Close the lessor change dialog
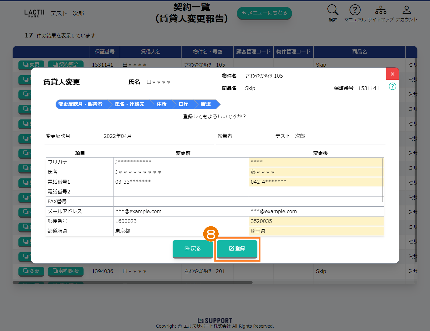 (x=392, y=74)
